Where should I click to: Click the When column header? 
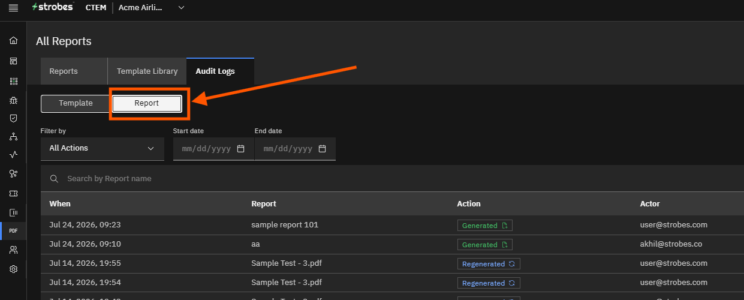tap(60, 204)
